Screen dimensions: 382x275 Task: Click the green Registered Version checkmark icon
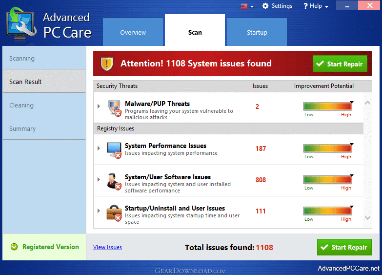14,247
